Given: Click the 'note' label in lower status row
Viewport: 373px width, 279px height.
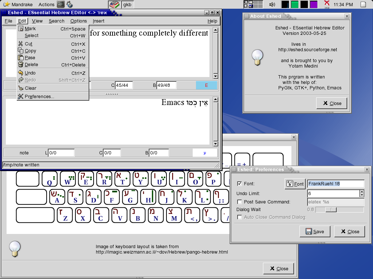Looking at the screenshot, I should point(24,153).
